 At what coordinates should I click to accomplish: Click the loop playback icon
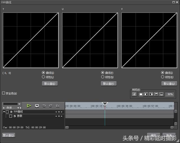37,106
